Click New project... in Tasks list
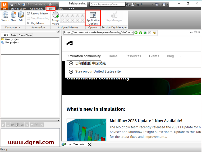This screenshot has height=152, width=202. 11,42
